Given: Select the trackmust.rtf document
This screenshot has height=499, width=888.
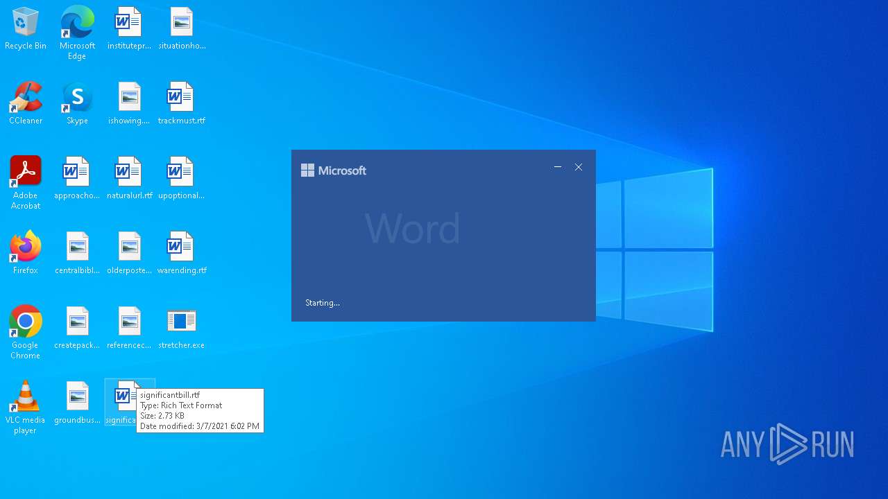Looking at the screenshot, I should point(182,103).
